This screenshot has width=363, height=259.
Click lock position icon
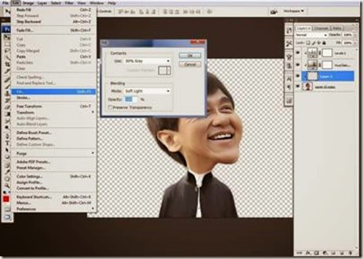click(319, 43)
